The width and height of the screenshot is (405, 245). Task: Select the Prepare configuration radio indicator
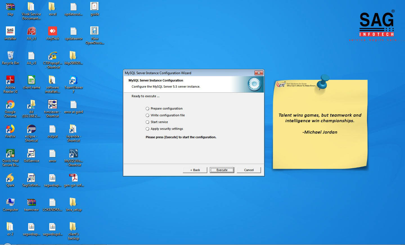147,108
